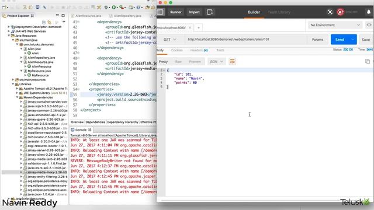This screenshot has height=210, width=374.
Task: Collapse the Maven Dependencies node
Action: 17,97
